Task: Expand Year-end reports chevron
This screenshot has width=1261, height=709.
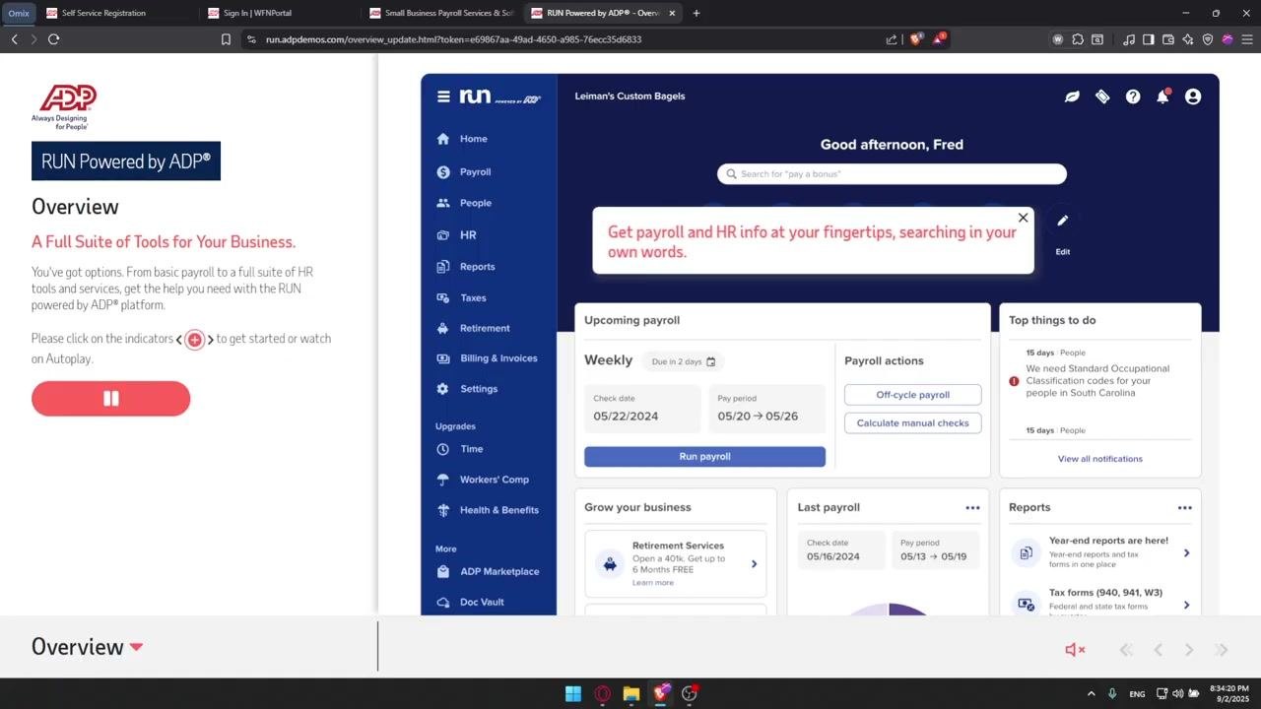Action: [x=1186, y=553]
